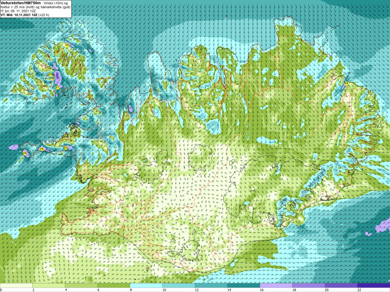This screenshot has height=292, width=390.
Task: Click the lavender 16–18 legend segment
Action: tap(276, 286)
